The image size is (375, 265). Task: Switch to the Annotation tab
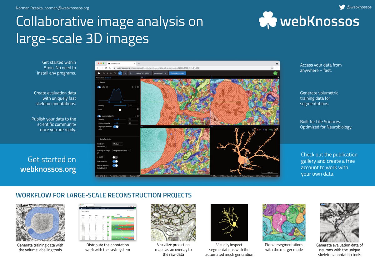(x=100, y=77)
